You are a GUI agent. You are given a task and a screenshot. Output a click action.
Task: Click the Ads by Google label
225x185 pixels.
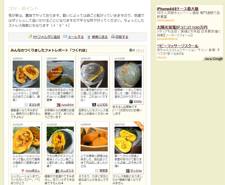click(214, 59)
